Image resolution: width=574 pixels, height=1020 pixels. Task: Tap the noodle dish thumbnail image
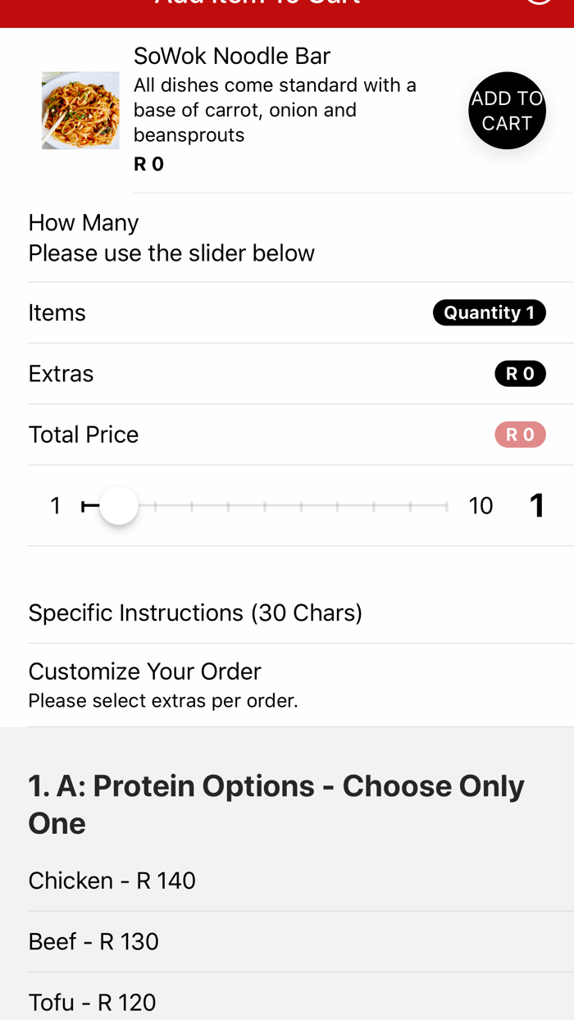coord(80,111)
